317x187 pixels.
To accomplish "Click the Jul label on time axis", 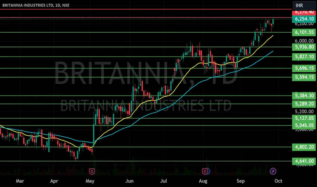I will [x=163, y=181].
